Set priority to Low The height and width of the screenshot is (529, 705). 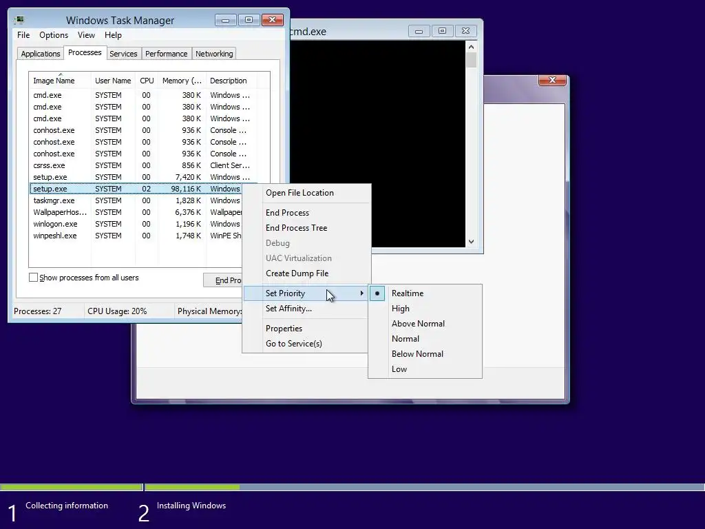[399, 369]
